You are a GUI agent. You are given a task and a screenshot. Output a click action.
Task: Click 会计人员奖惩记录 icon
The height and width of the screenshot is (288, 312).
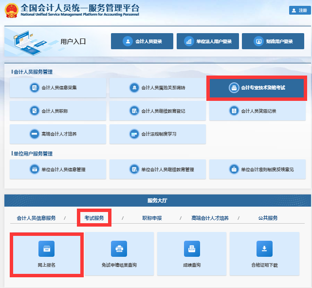coord(234,111)
